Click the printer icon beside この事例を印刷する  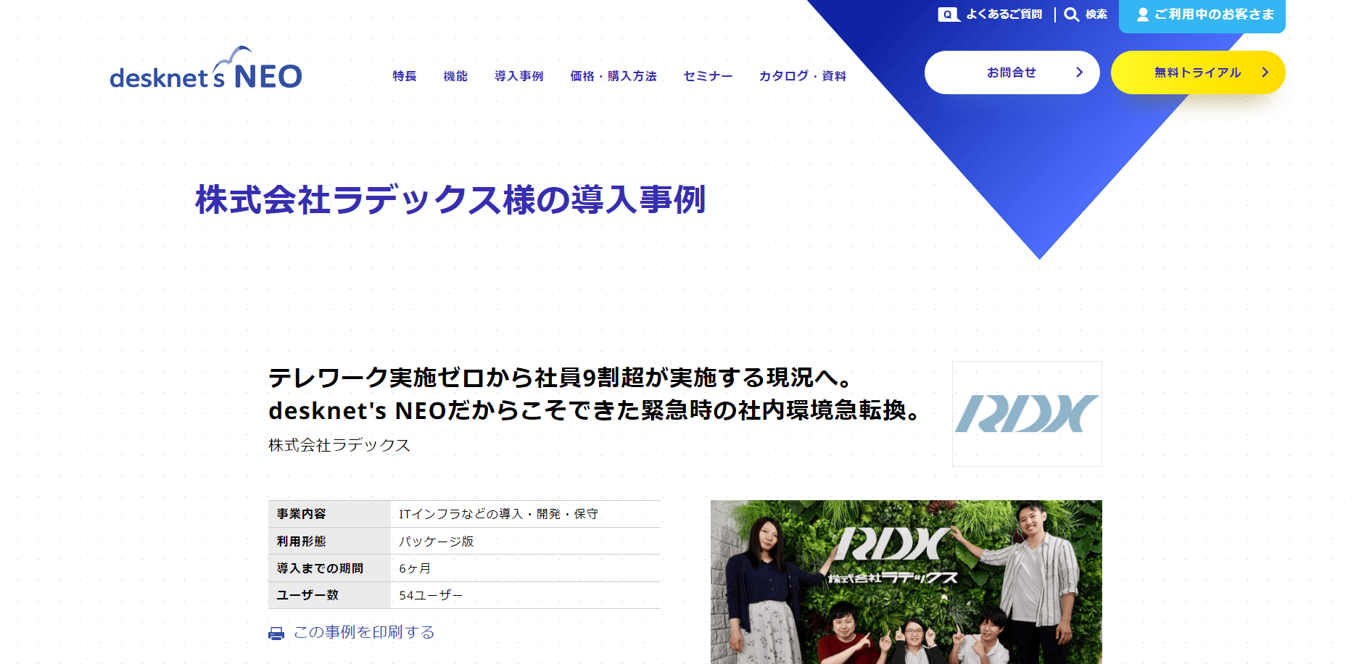276,634
